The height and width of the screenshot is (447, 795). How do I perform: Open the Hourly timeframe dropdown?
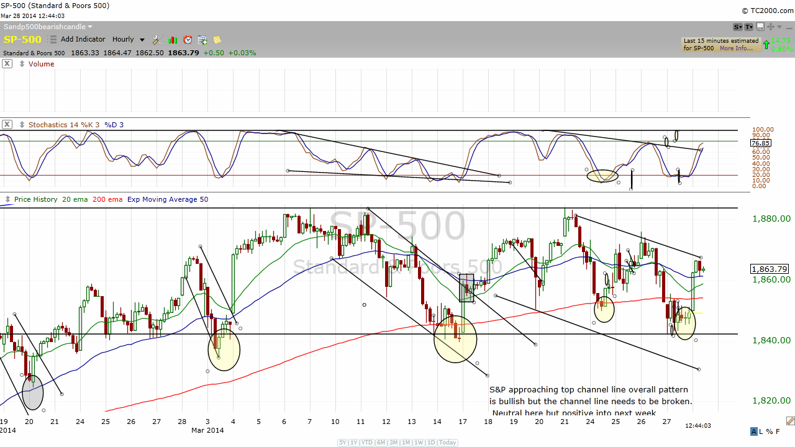(128, 39)
